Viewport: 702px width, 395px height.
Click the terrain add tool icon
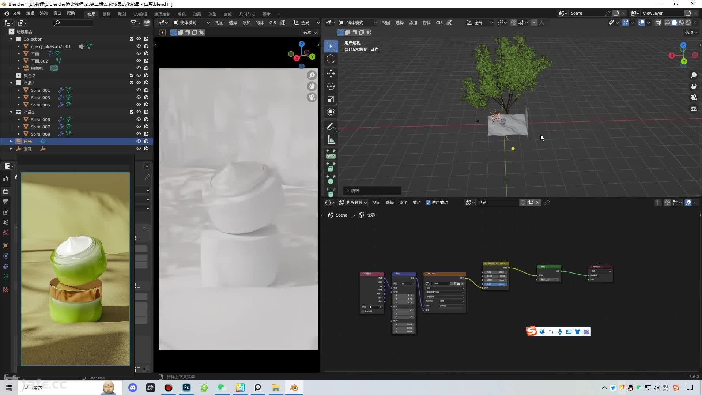click(x=331, y=154)
